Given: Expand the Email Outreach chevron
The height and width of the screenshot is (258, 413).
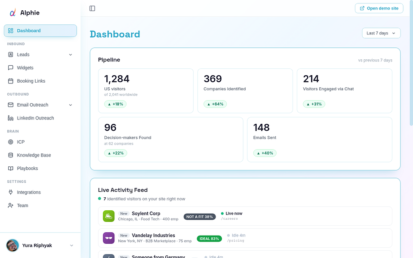Looking at the screenshot, I should [x=71, y=105].
